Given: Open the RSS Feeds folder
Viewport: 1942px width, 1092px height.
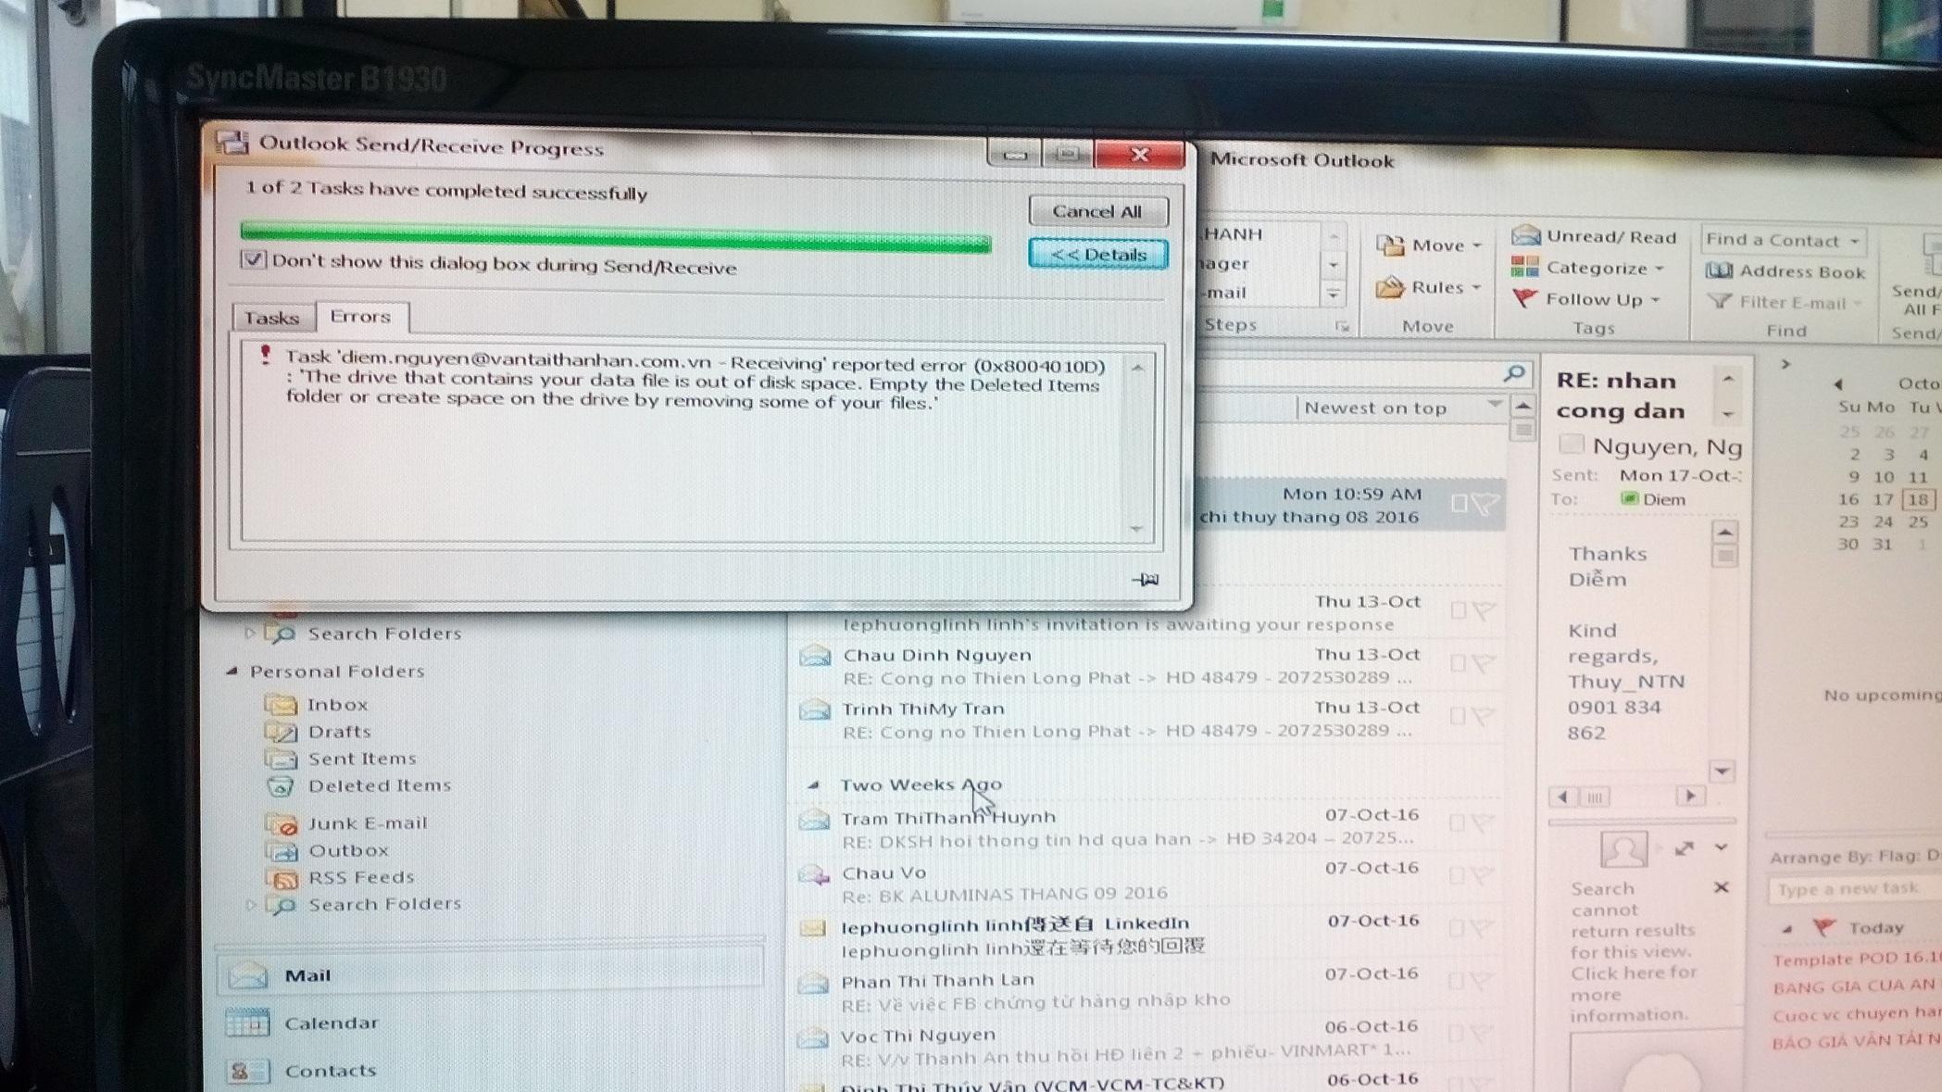Looking at the screenshot, I should pos(340,877).
